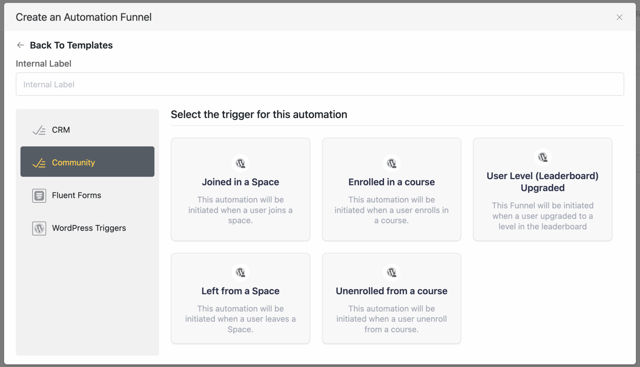Switch to the CRM trigger category
This screenshot has height=367, width=640.
pyautogui.click(x=61, y=130)
